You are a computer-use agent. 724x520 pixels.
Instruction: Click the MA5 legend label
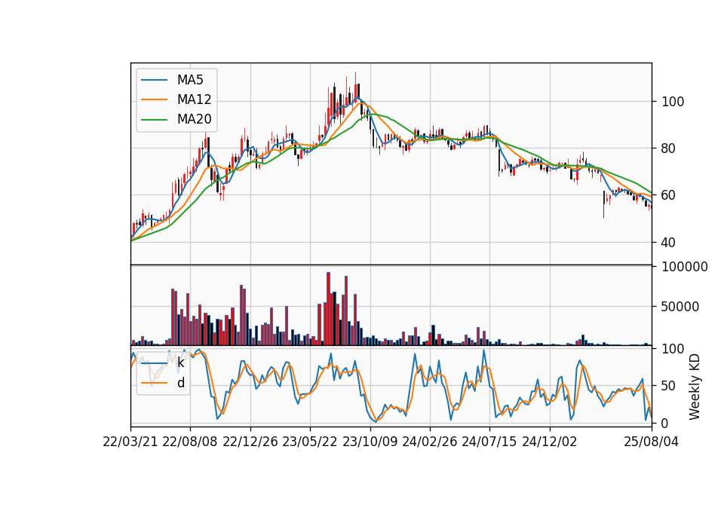pyautogui.click(x=190, y=80)
